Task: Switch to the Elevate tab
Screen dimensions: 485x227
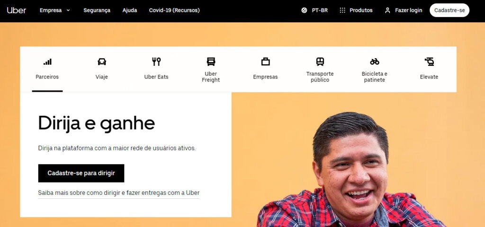Action: click(429, 77)
